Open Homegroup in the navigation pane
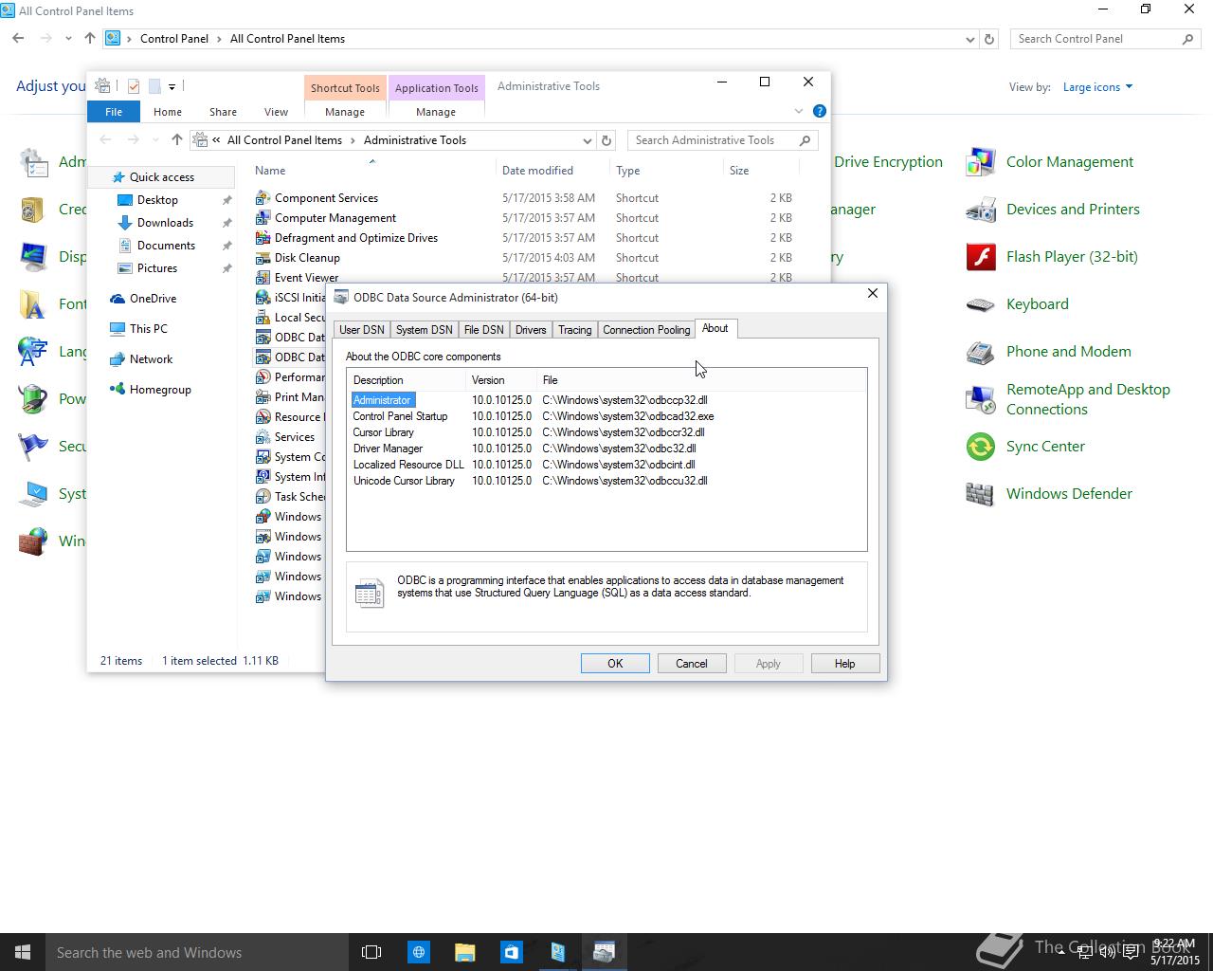Viewport: 1213px width, 971px height. (x=160, y=390)
